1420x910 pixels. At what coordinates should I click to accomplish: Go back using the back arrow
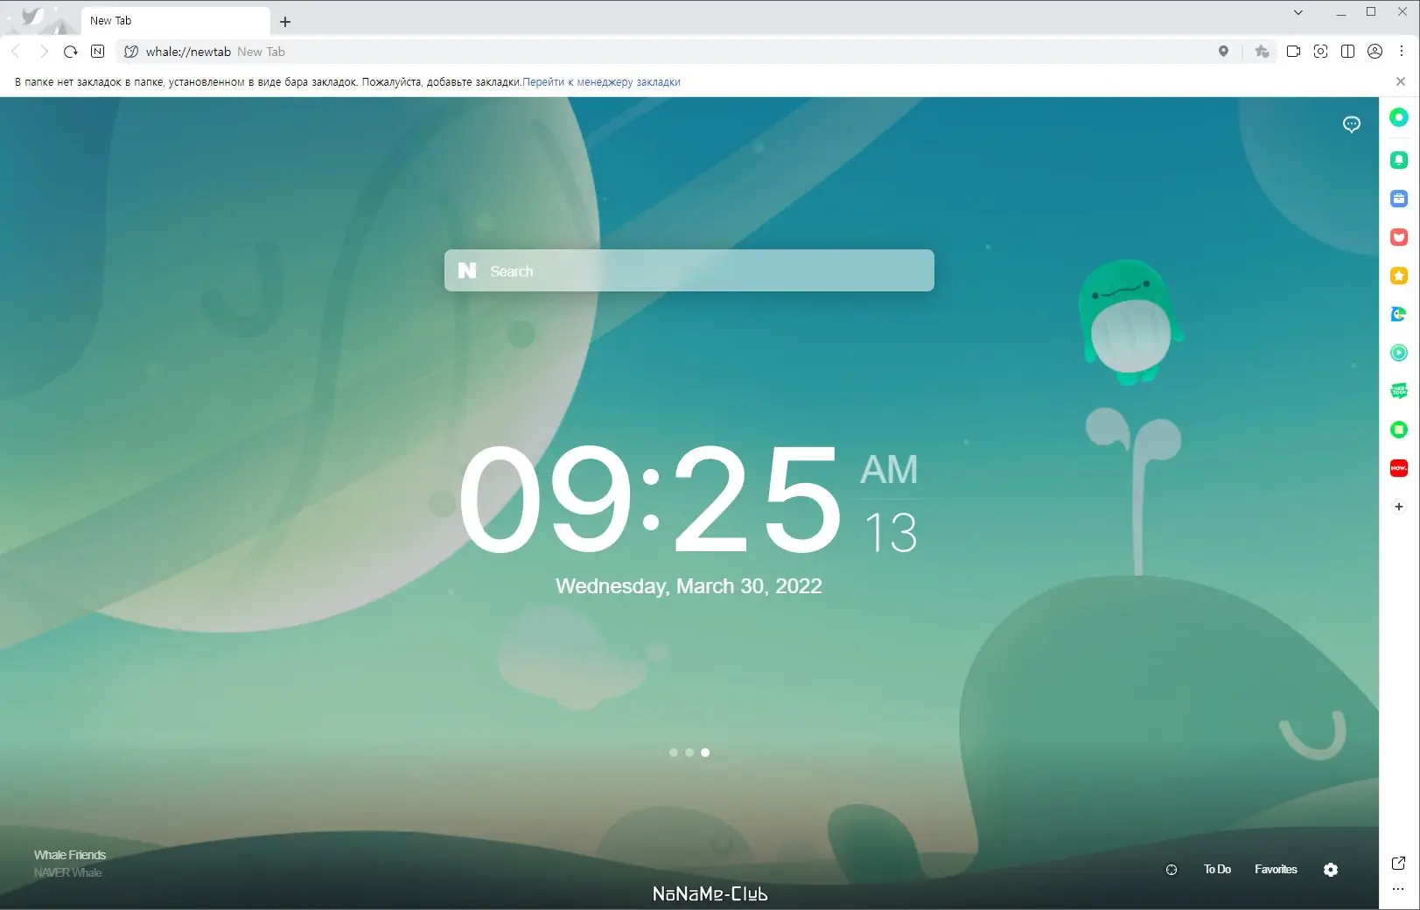(16, 52)
